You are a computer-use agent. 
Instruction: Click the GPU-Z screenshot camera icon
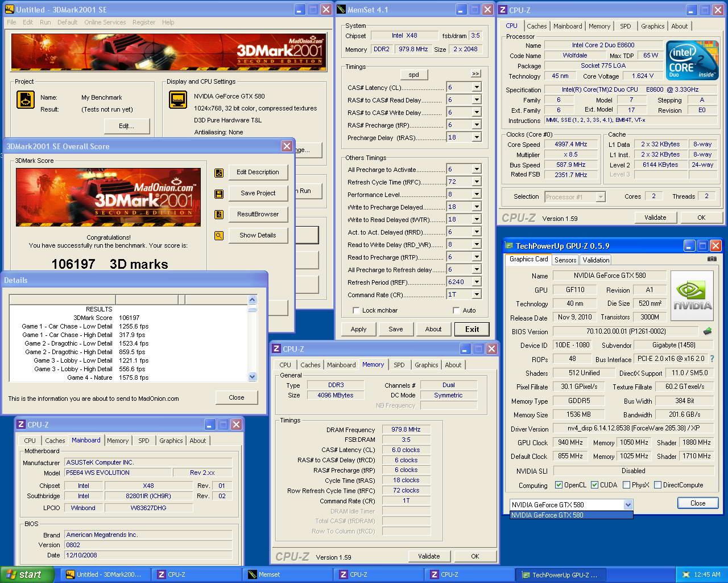(712, 259)
